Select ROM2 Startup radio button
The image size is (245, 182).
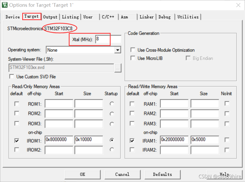(x=112, y=114)
